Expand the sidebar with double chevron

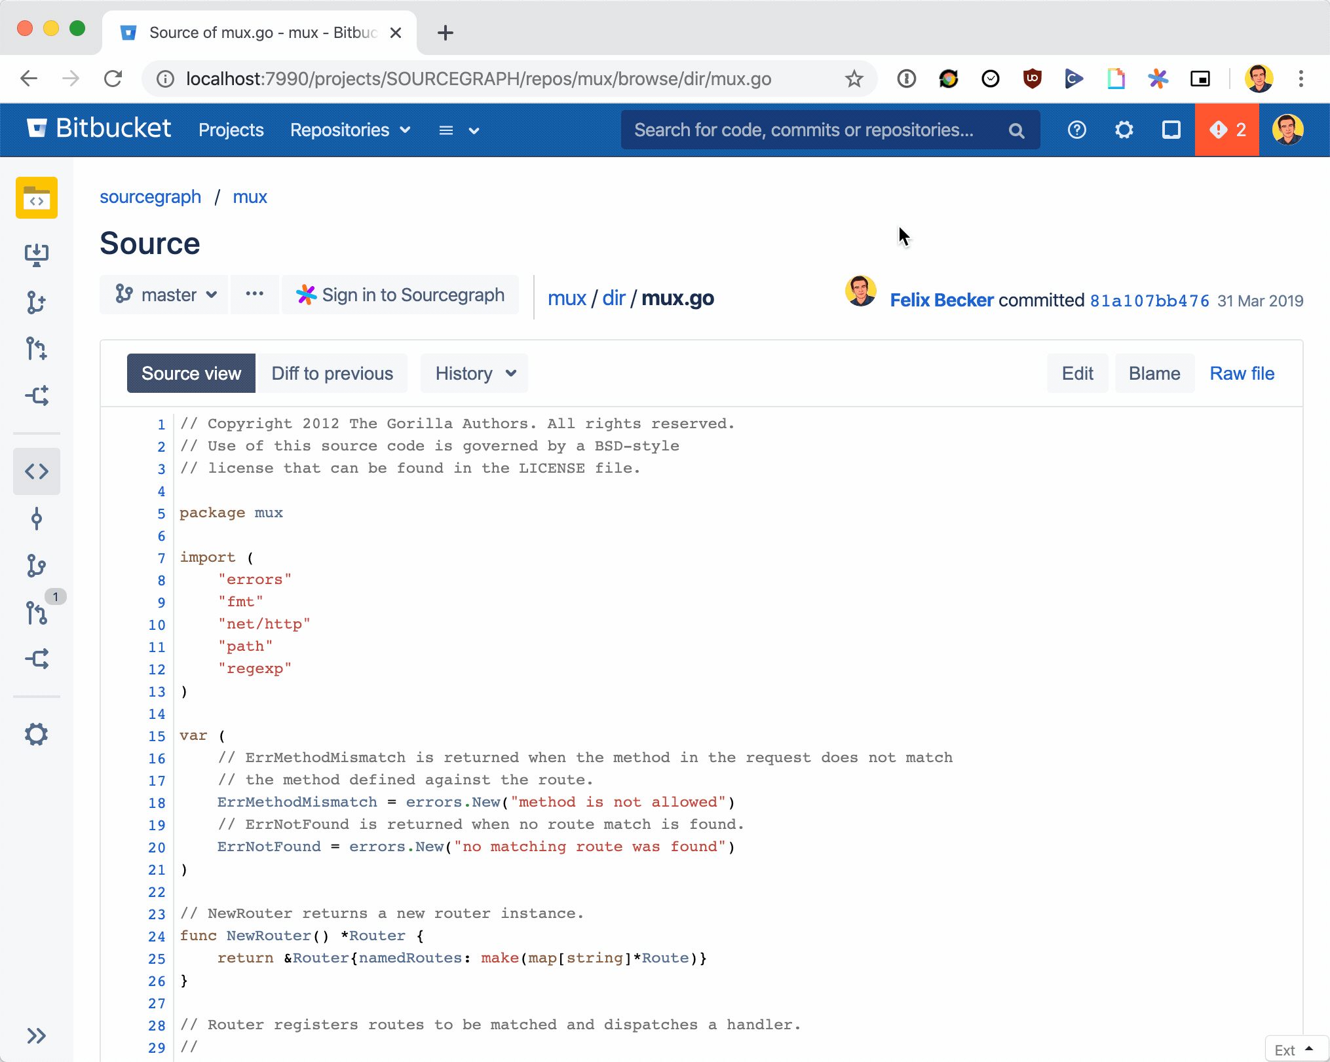tap(37, 1036)
